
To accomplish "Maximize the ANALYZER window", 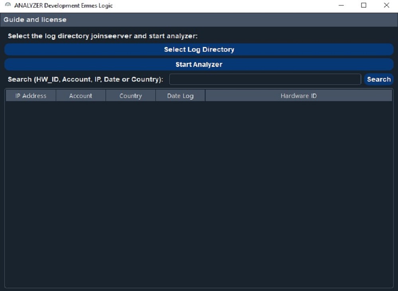I will click(x=364, y=6).
